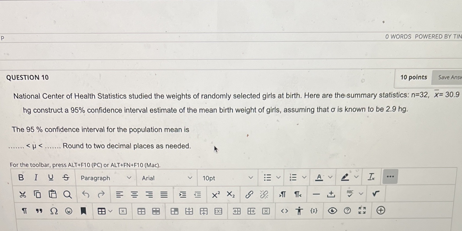Open the highlight color picker chevron
Image resolution: width=462 pixels, height=231 pixels.
pos(356,177)
